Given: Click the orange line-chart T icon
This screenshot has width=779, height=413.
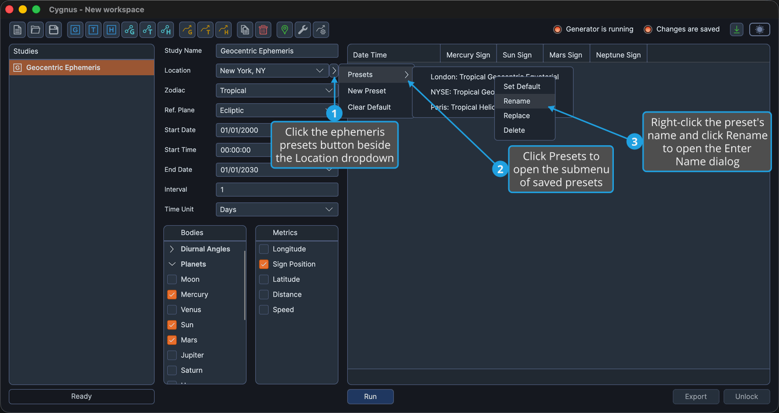Looking at the screenshot, I should tap(205, 30).
